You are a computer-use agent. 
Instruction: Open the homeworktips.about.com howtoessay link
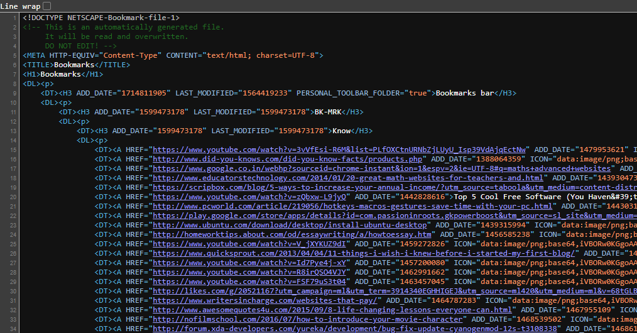tap(292, 234)
